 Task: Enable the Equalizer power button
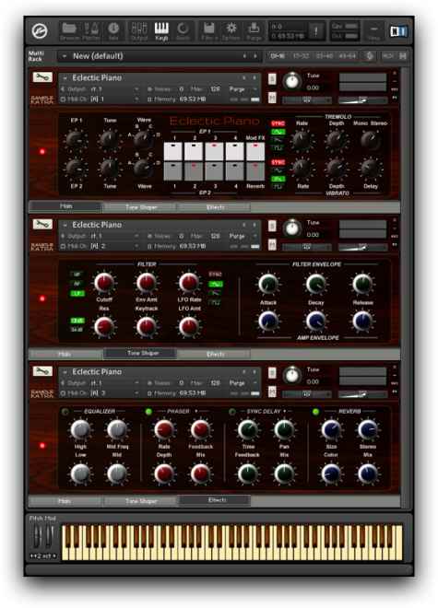65,412
